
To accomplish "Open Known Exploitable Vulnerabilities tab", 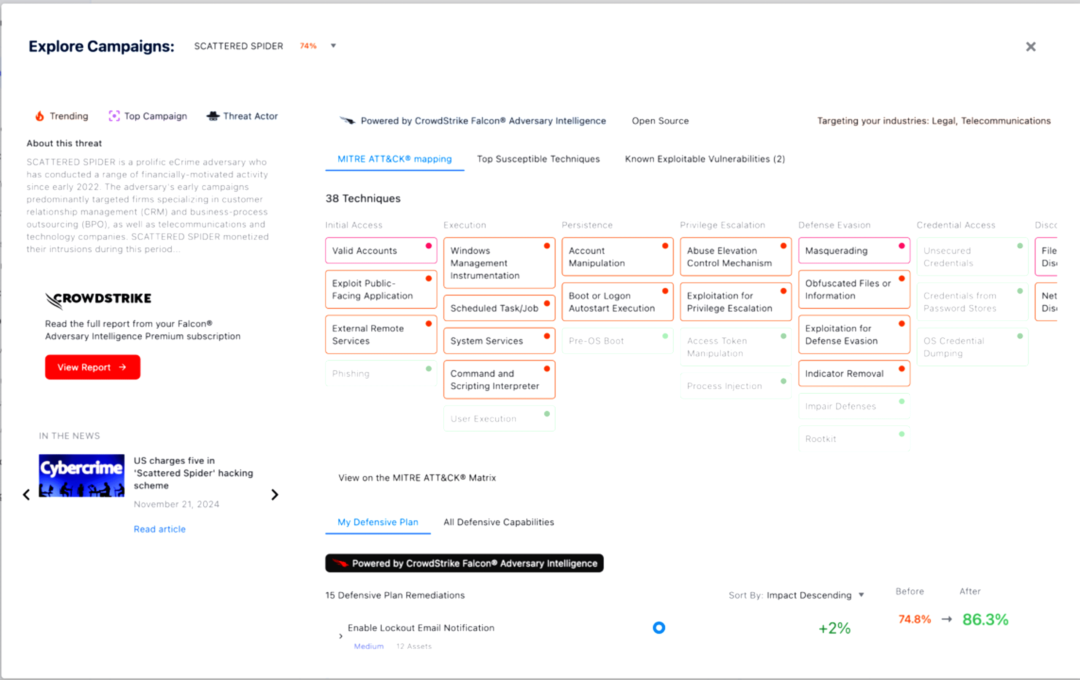I will 705,159.
